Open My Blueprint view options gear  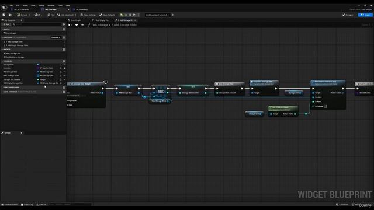(64, 24)
